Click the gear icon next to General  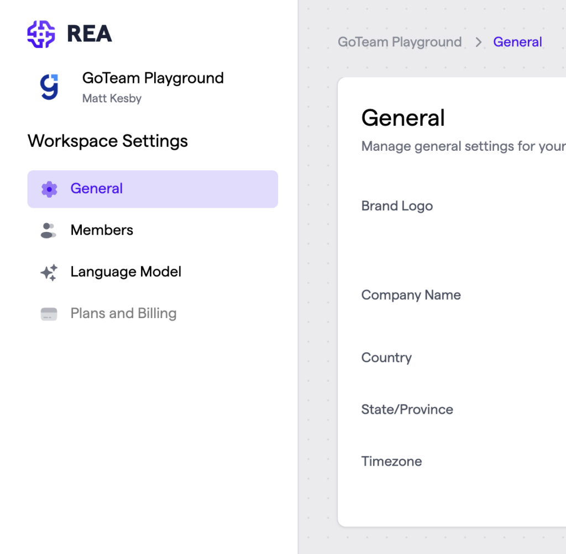tap(49, 189)
